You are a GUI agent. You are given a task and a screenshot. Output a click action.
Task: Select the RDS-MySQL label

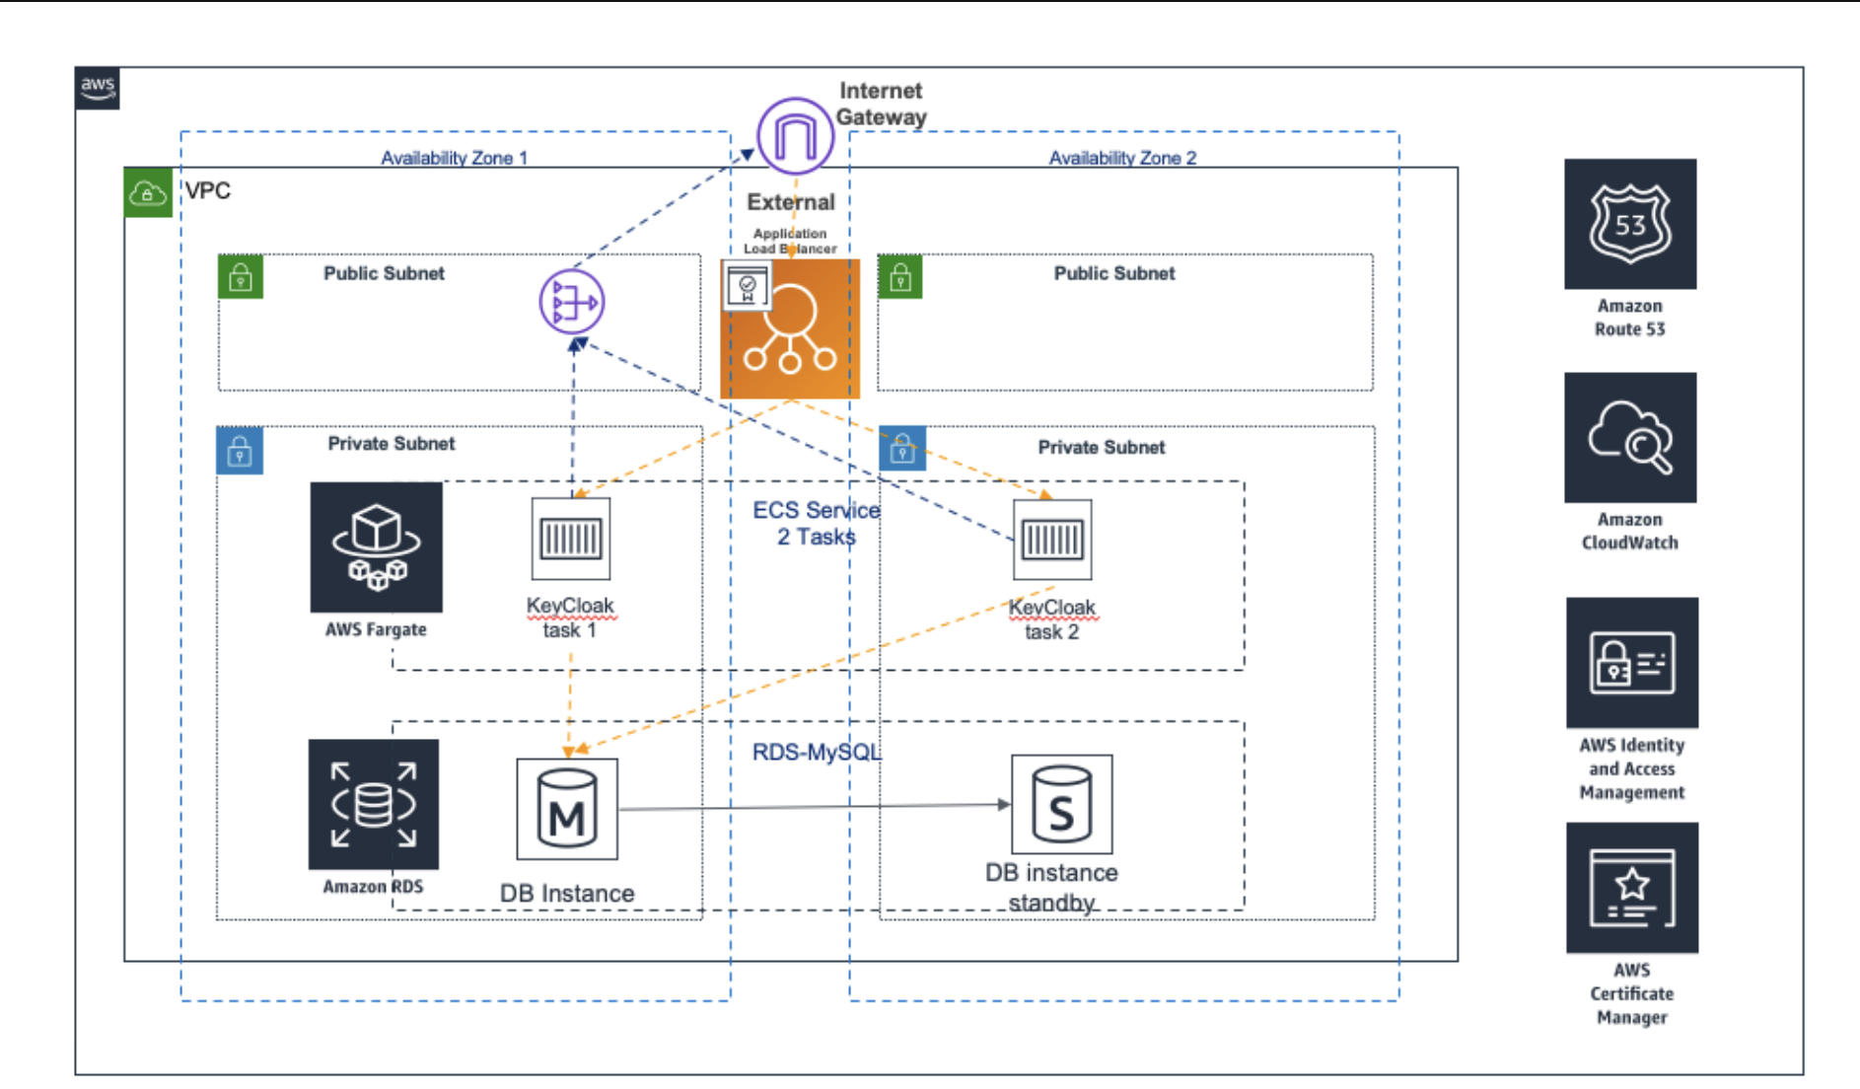pyautogui.click(x=816, y=753)
